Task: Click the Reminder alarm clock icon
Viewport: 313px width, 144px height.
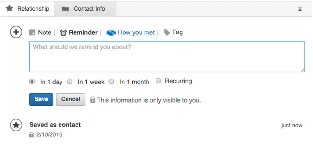Action: pyautogui.click(x=63, y=32)
